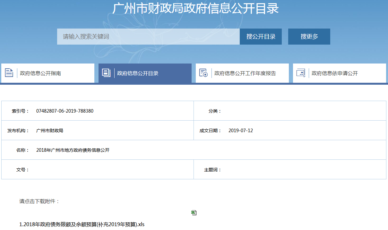Viewport: 388px width, 230px height.
Task: Click the small xls attachment file icon
Action: click(194, 213)
